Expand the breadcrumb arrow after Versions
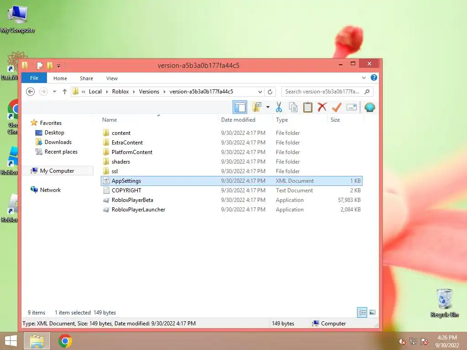The width and height of the screenshot is (467, 350). tap(164, 92)
